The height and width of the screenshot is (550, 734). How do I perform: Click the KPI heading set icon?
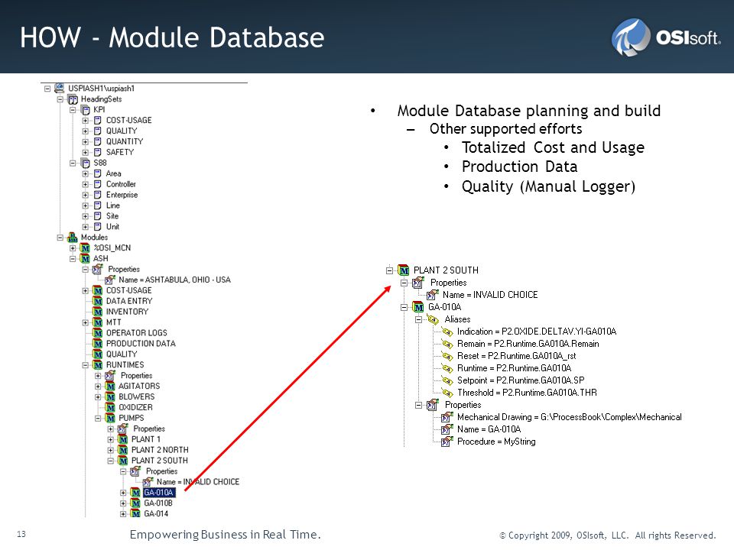tap(85, 110)
